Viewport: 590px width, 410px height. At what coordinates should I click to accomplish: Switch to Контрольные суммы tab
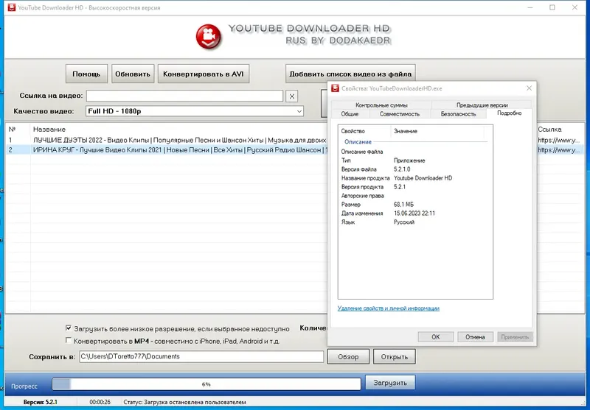click(x=381, y=105)
